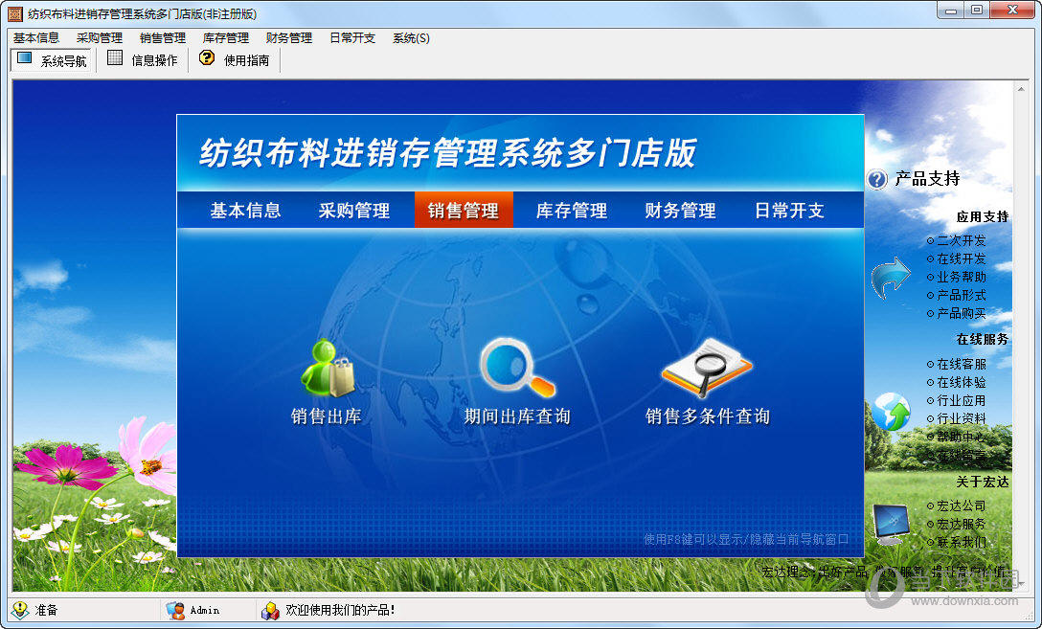Open 日常开支 menu in menu bar
This screenshot has height=629, width=1042.
pos(352,38)
